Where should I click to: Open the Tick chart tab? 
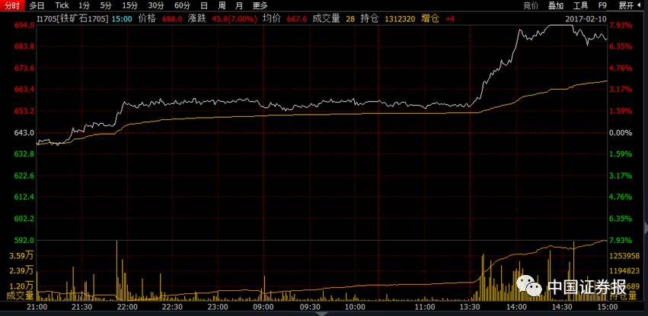(x=62, y=5)
